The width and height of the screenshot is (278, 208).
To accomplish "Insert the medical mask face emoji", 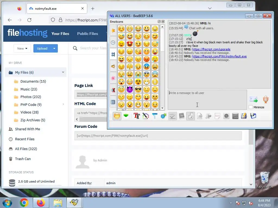I will [x=147, y=82].
